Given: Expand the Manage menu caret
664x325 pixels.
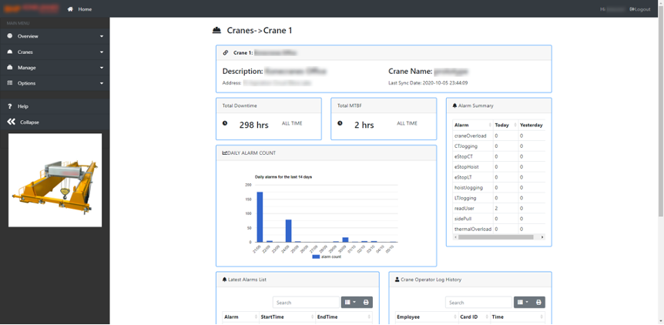Looking at the screenshot, I should 102,68.
